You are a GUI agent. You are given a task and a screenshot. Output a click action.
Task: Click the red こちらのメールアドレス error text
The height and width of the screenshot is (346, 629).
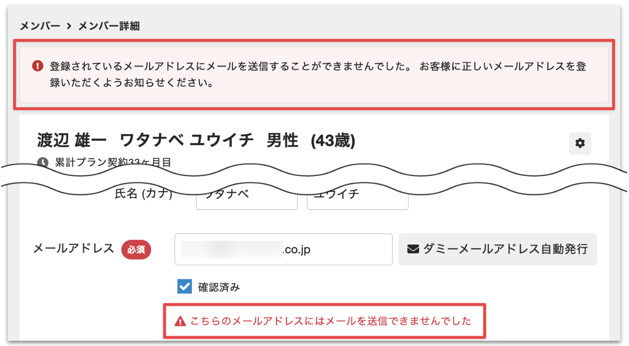point(330,321)
